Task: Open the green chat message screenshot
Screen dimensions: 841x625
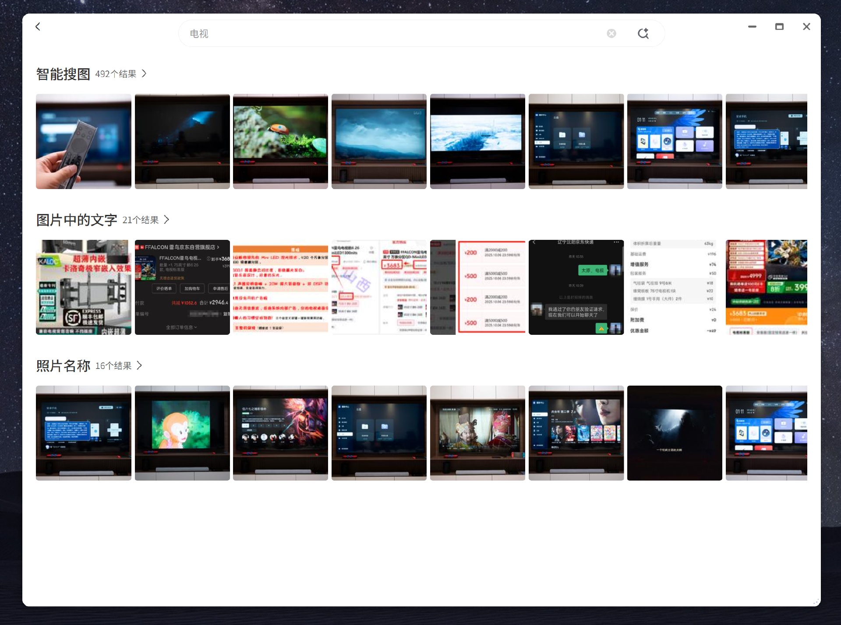Action: click(576, 287)
